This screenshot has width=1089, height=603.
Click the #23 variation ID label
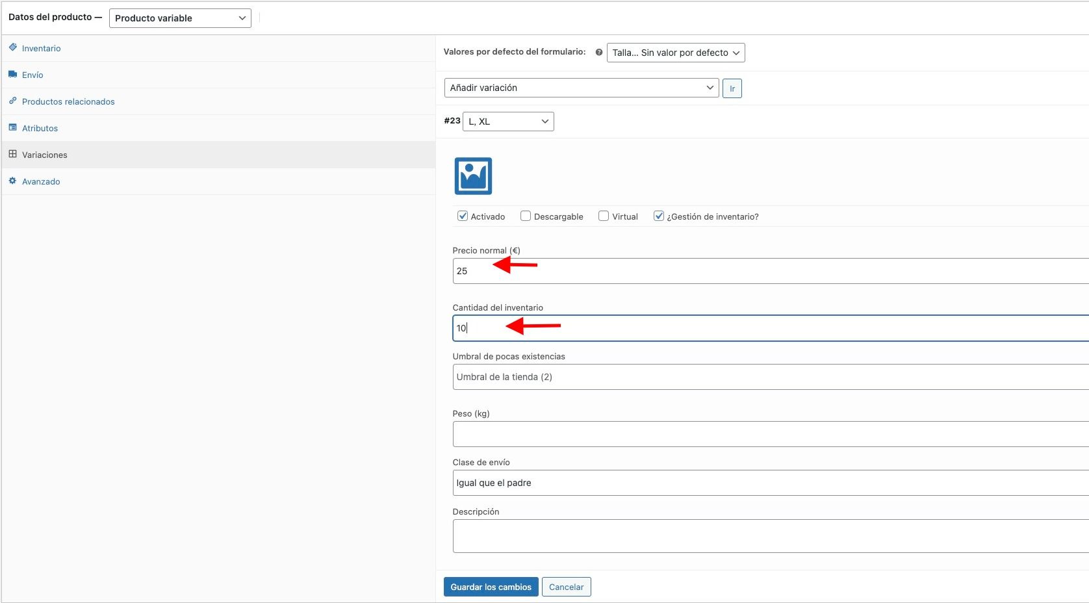[452, 121]
